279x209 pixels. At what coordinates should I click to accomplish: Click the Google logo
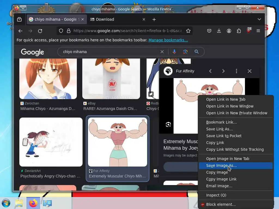click(32, 52)
